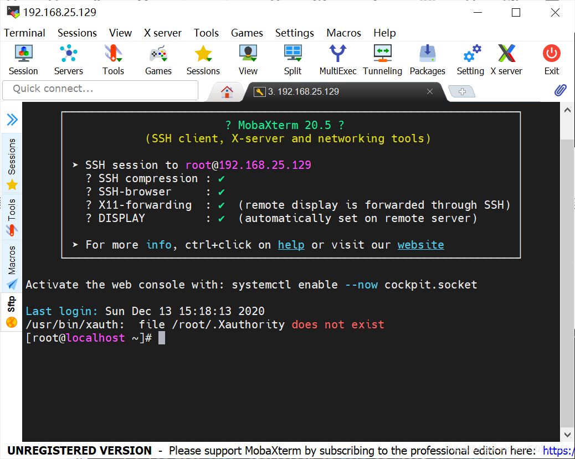This screenshot has height=459, width=575.
Task: Open the Games menu
Action: click(x=247, y=33)
